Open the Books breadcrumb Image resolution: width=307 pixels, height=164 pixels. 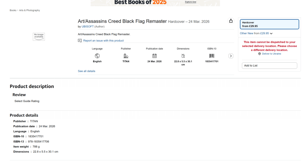[x=13, y=10]
